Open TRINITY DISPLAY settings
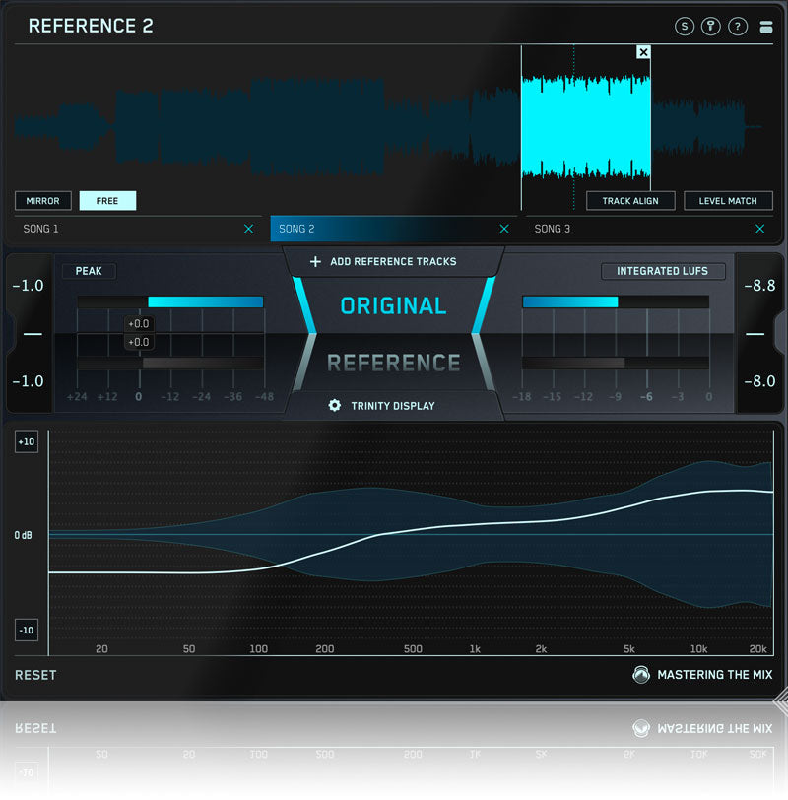Image resolution: width=788 pixels, height=800 pixels. (x=393, y=406)
